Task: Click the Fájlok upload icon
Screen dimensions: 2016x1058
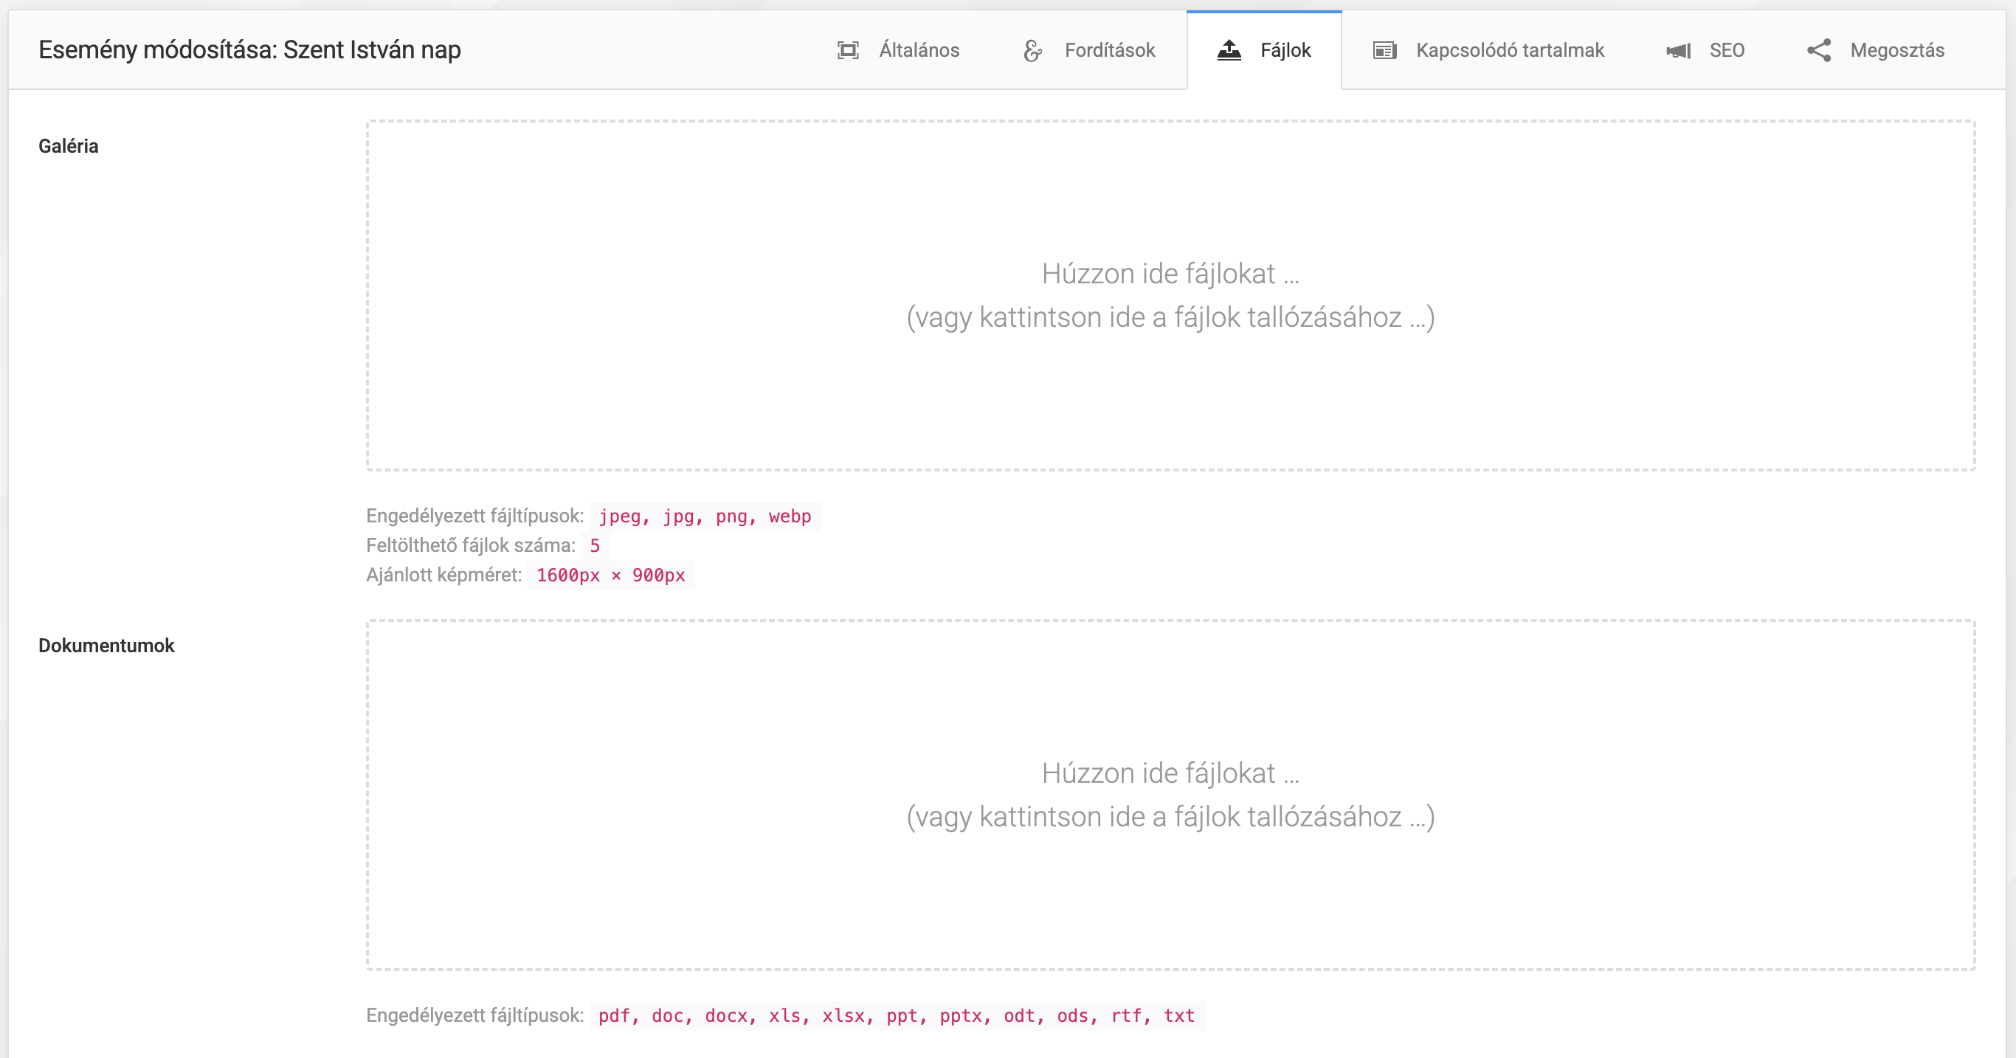Action: click(1229, 50)
